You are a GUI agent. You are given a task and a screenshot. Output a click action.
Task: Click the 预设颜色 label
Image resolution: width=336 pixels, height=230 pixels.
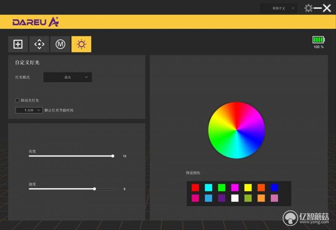coord(193,173)
